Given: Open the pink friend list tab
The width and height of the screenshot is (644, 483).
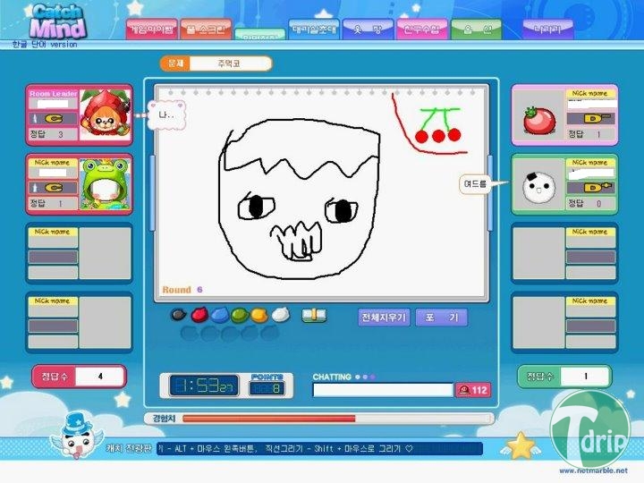Looking at the screenshot, I should coord(422,30).
